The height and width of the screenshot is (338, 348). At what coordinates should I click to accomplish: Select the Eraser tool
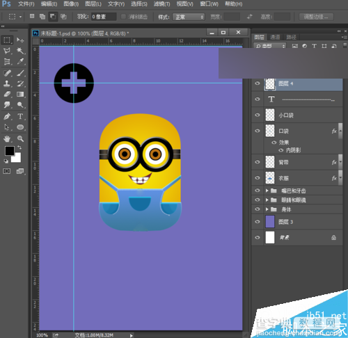(x=7, y=95)
